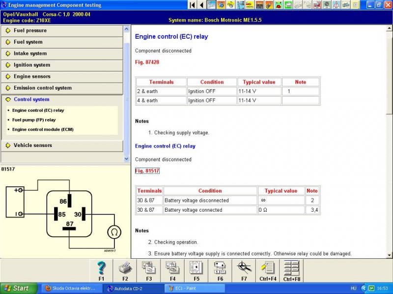
Task: Open the Windows Start menu
Action: [19, 288]
